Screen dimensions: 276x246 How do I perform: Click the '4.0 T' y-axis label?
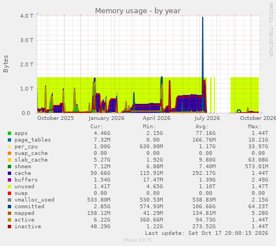point(27,16)
